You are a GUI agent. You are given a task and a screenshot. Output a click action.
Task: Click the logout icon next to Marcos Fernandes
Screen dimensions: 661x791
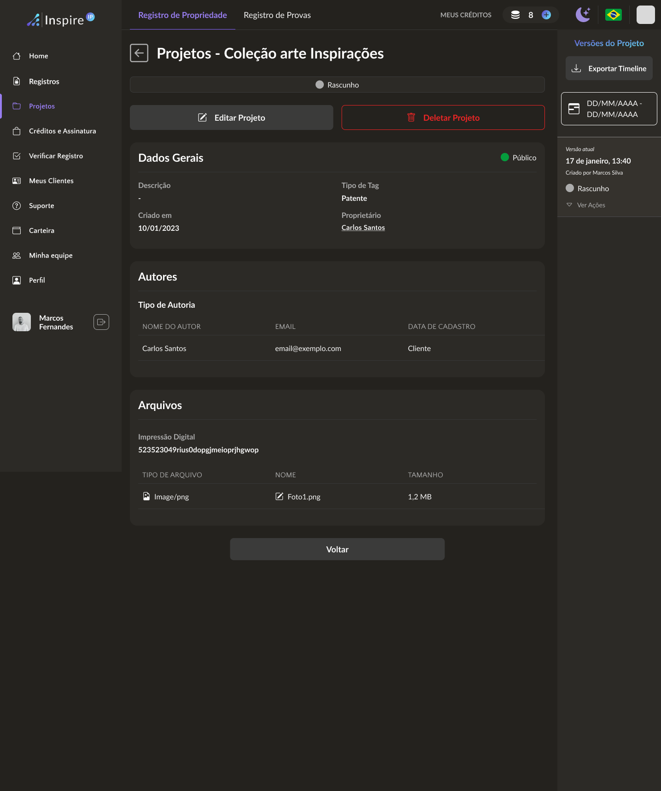point(101,322)
